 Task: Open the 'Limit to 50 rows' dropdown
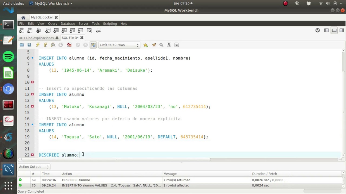(119, 45)
